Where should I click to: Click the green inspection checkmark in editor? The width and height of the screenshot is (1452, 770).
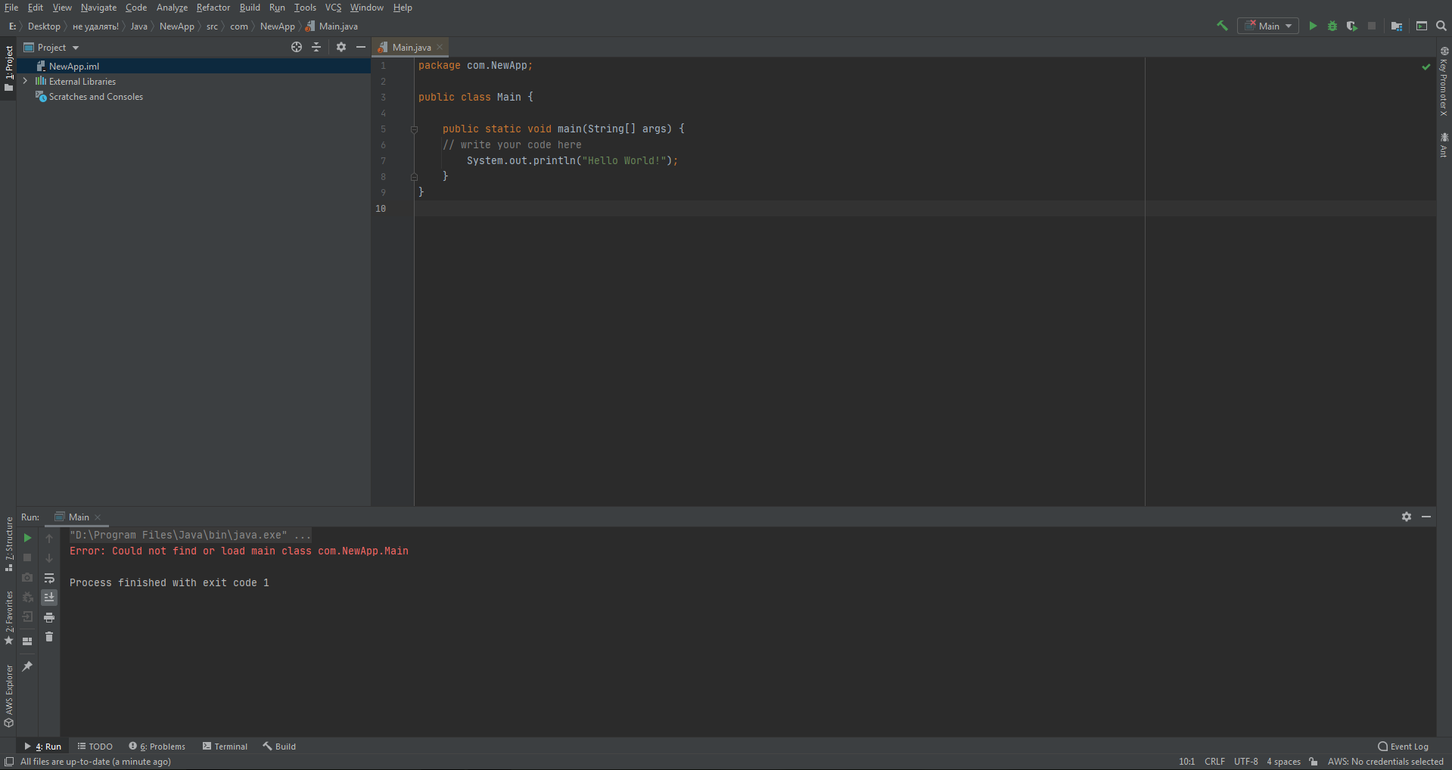pos(1426,67)
